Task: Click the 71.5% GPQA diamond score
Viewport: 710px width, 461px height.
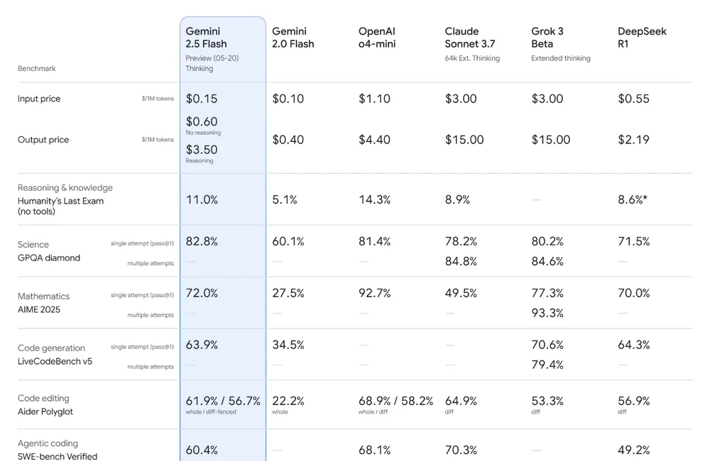Action: click(633, 241)
